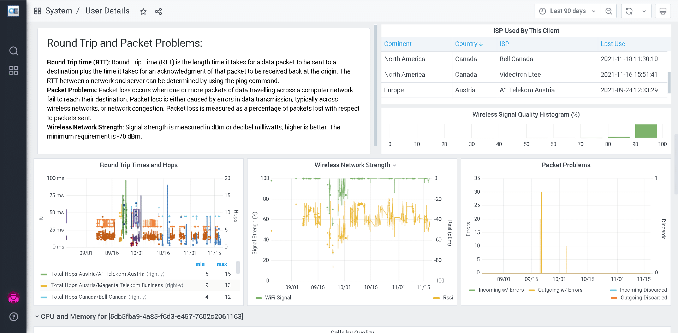Image resolution: width=678 pixels, height=333 pixels.
Task: Open the dashboards grid icon in the sidebar
Action: coord(13,70)
